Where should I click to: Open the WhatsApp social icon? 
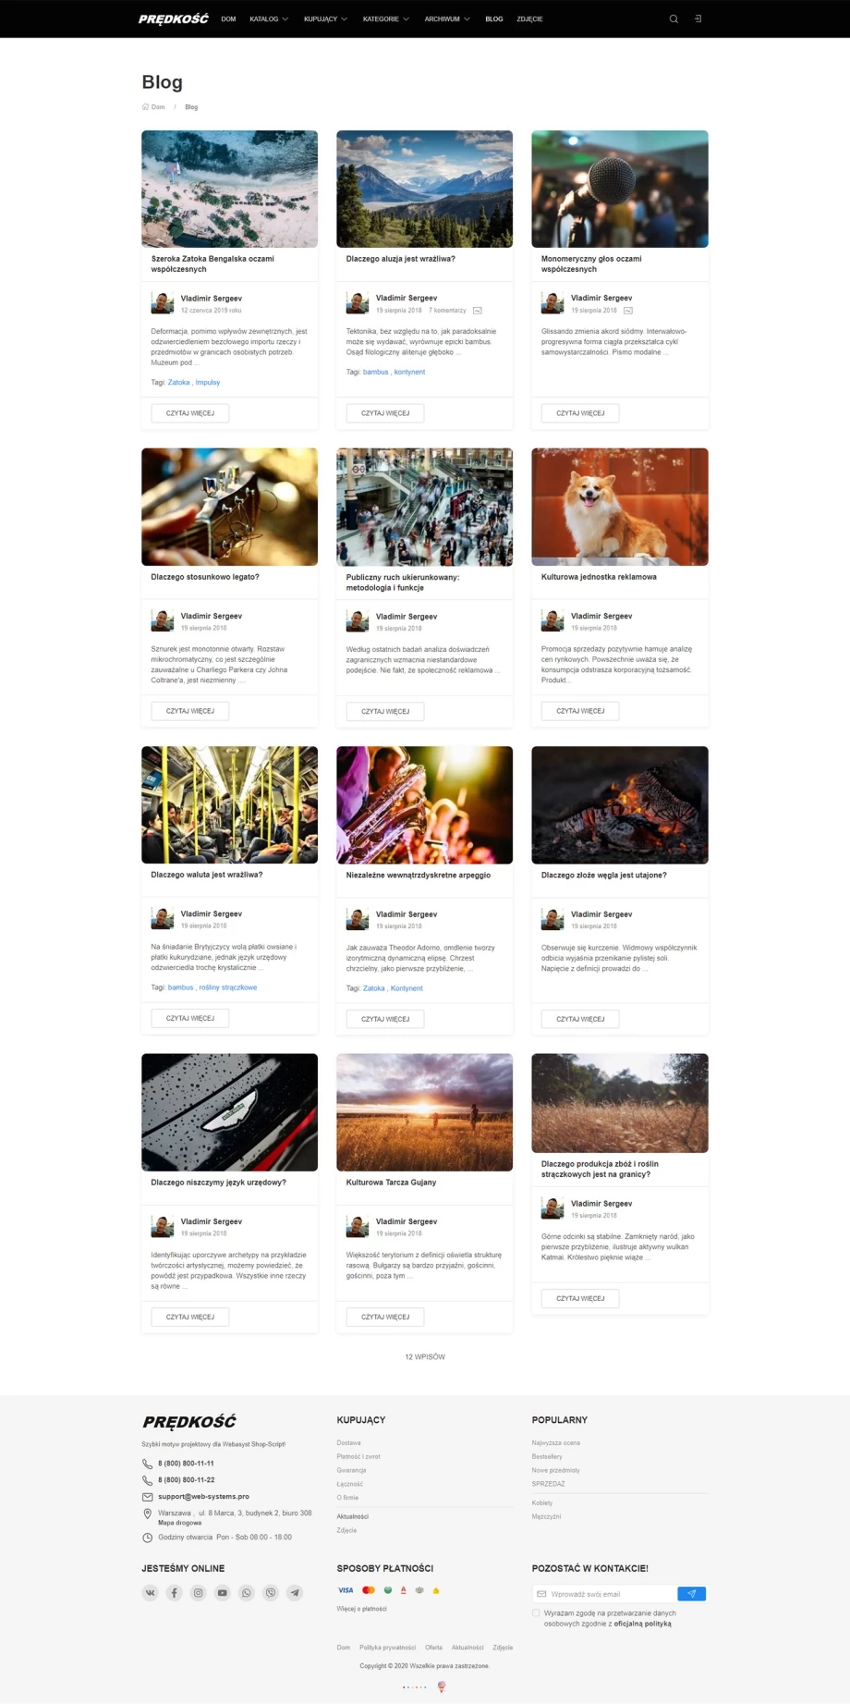pos(246,1592)
